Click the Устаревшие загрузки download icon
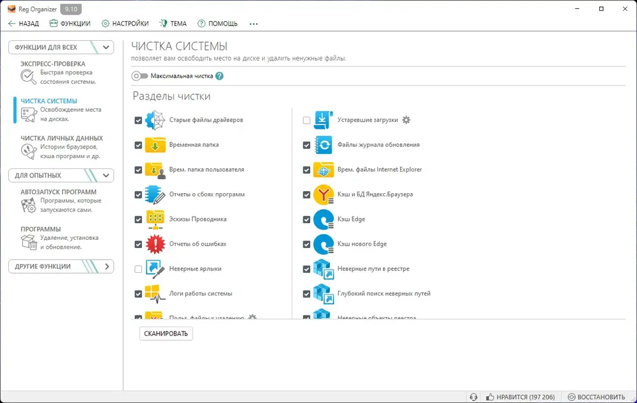 pos(324,120)
